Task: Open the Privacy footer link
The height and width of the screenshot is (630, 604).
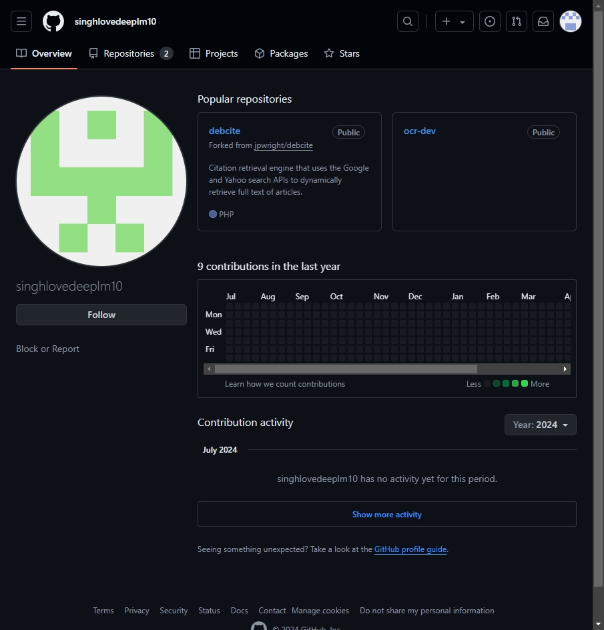Action: [x=137, y=611]
